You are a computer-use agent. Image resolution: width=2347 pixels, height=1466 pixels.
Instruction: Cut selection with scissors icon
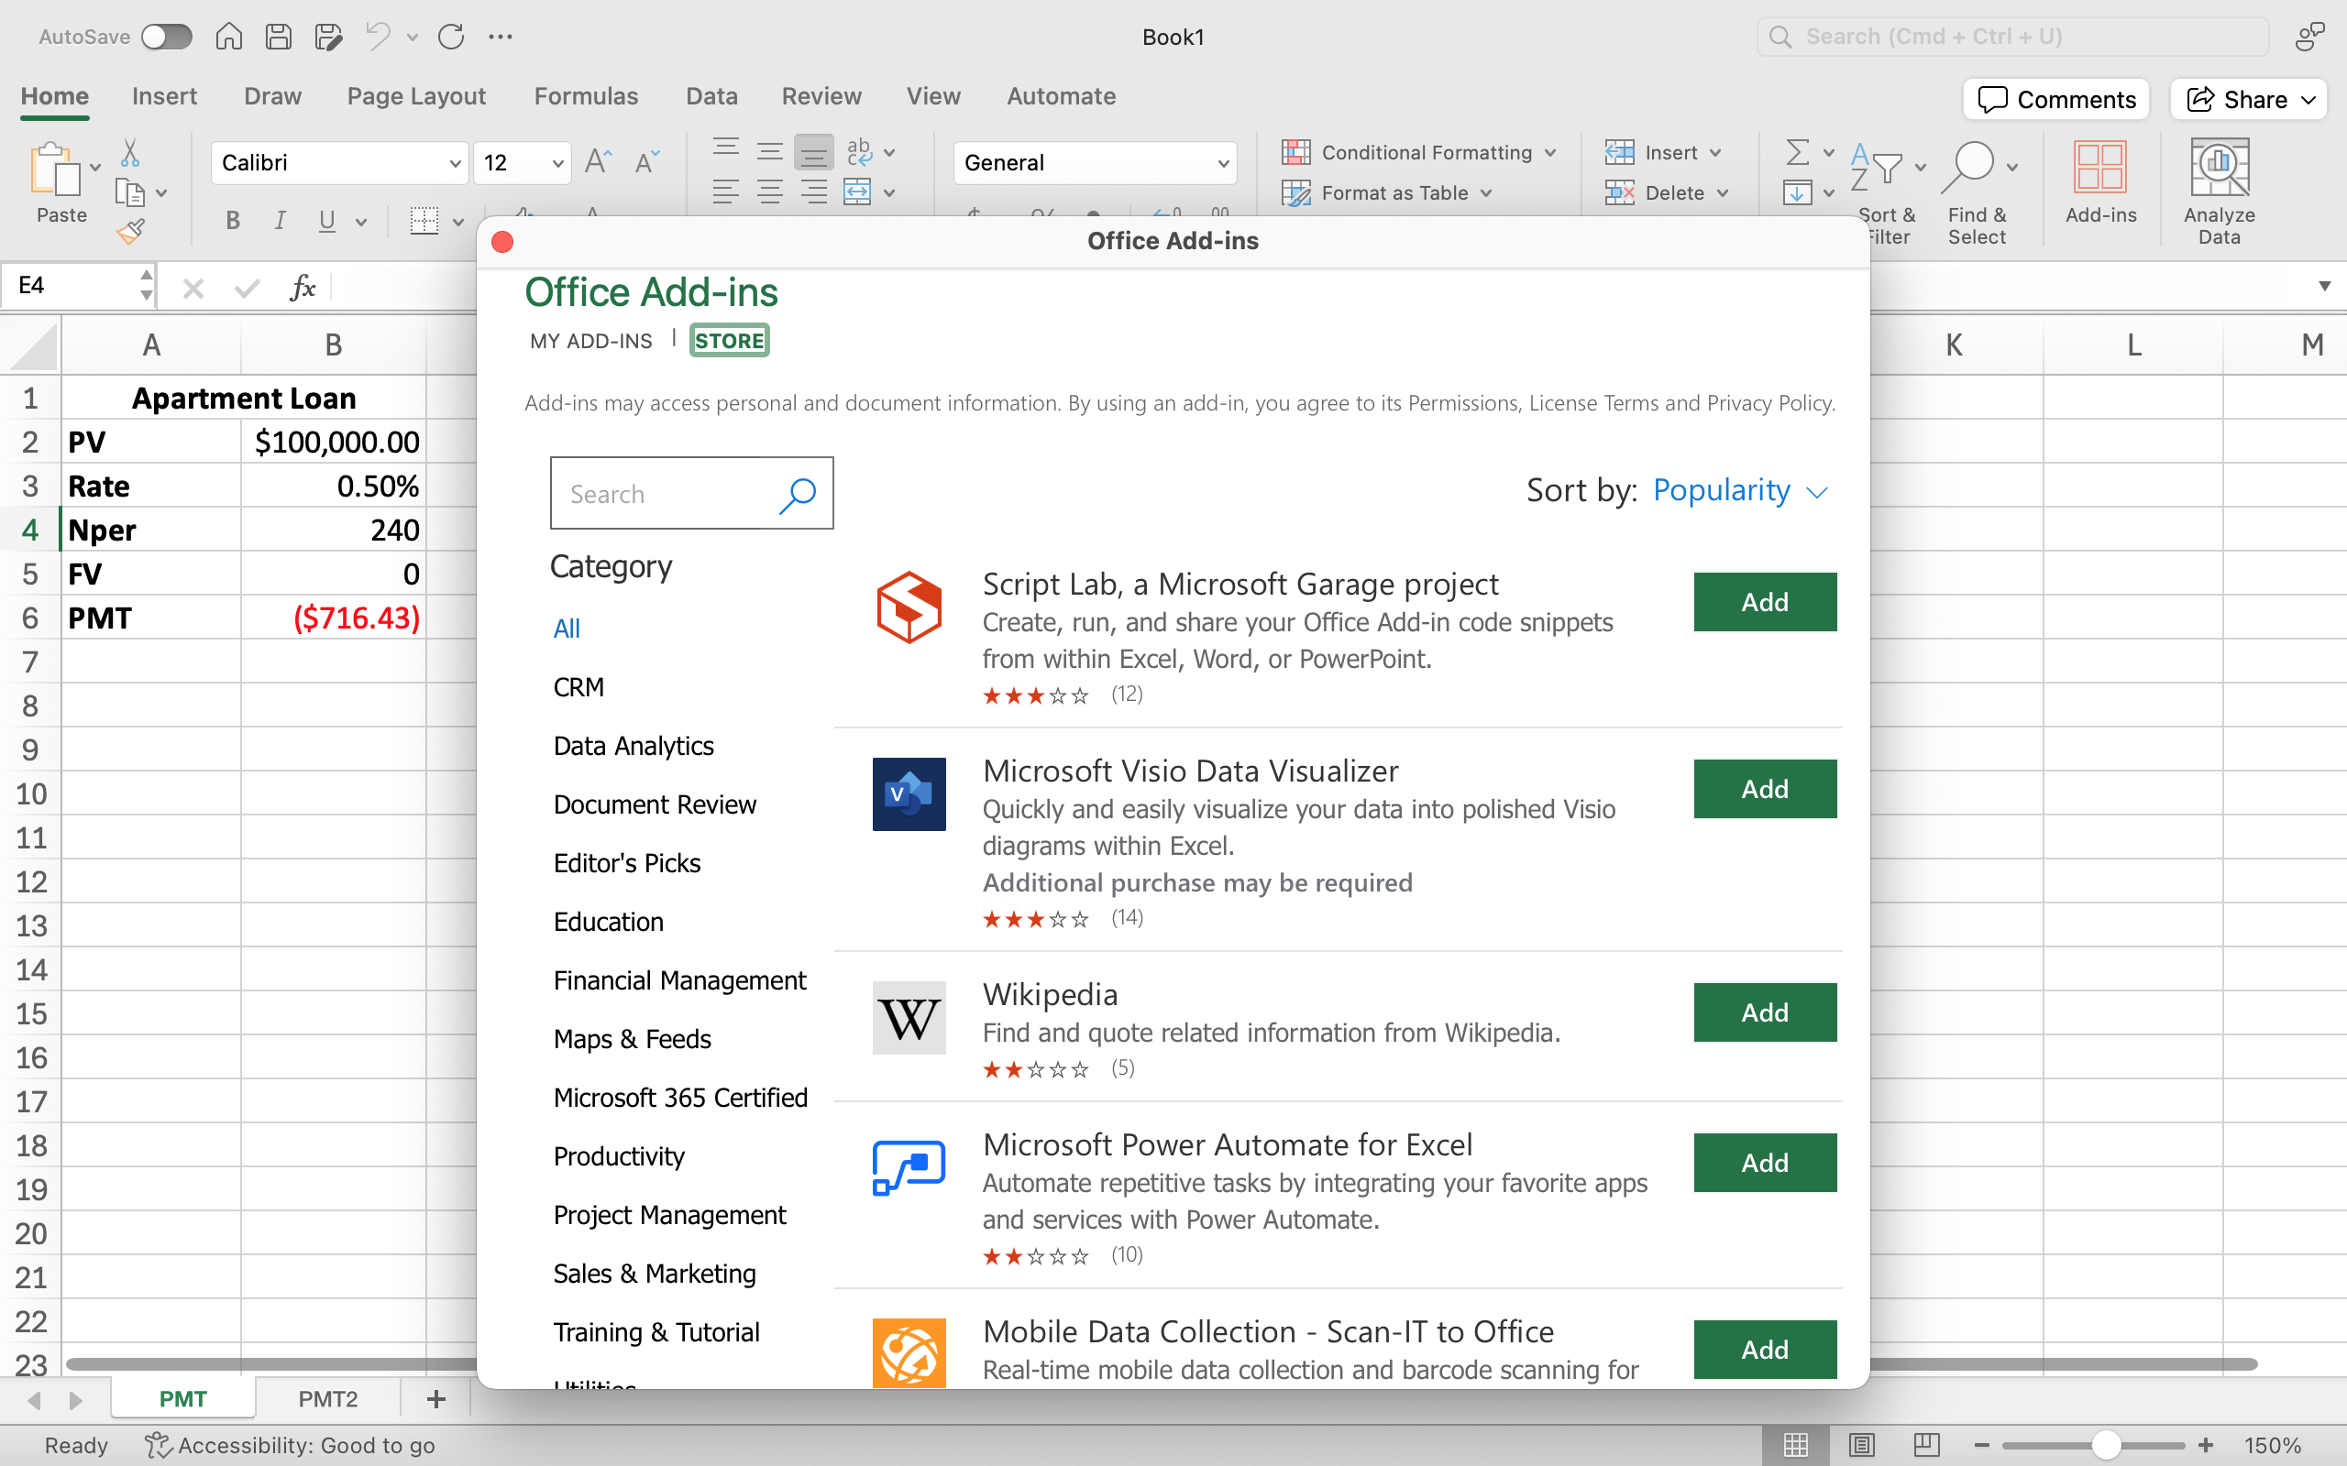click(130, 153)
